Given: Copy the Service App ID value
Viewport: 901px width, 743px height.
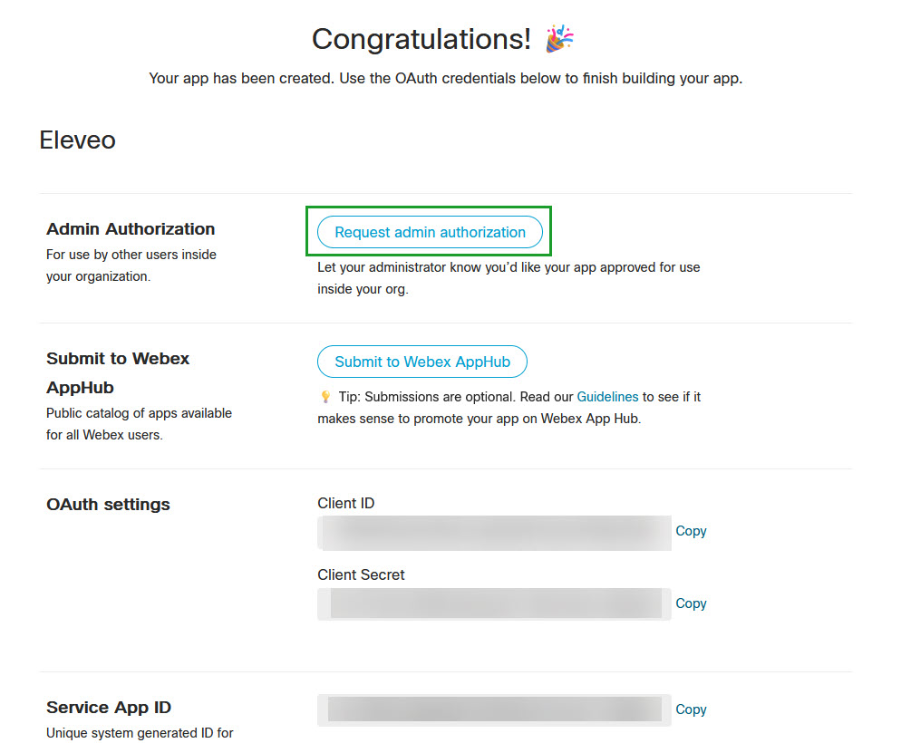Looking at the screenshot, I should coord(691,709).
